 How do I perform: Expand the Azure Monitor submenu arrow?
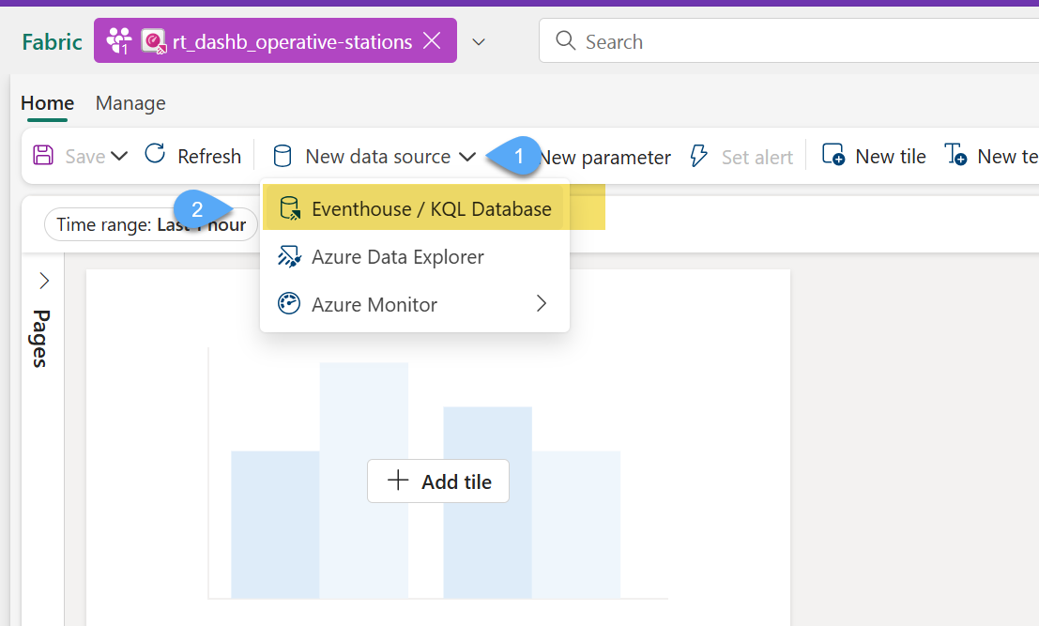[542, 303]
